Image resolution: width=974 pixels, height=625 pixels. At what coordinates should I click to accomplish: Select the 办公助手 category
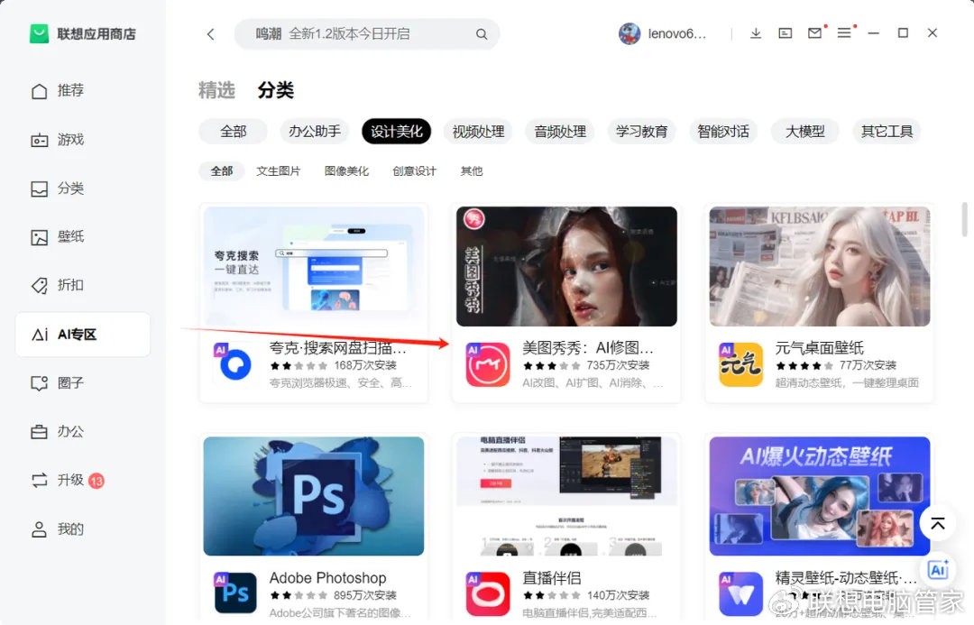point(315,131)
